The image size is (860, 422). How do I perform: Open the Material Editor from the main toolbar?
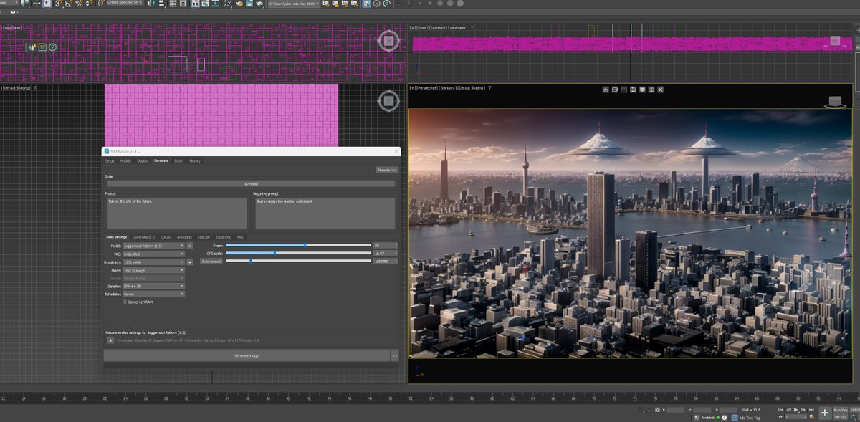[x=239, y=5]
